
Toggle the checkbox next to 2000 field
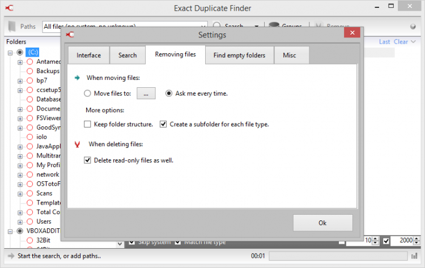click(386, 241)
